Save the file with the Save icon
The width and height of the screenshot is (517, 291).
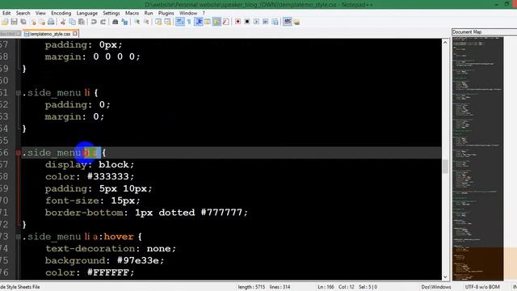(14, 22)
